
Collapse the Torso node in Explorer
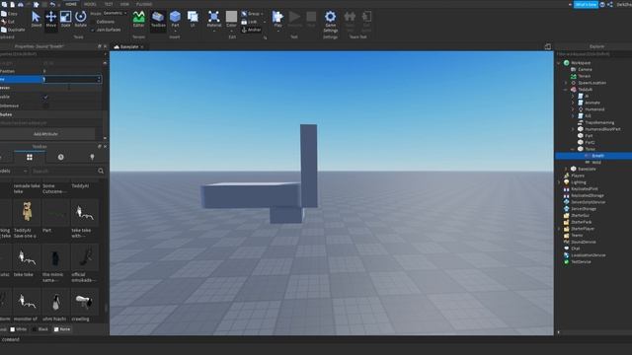coord(573,149)
